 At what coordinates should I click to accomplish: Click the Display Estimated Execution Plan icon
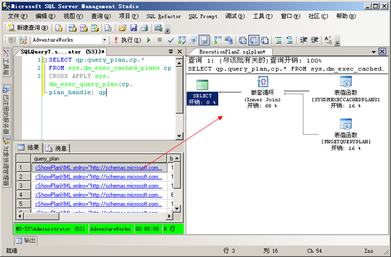[x=182, y=40]
